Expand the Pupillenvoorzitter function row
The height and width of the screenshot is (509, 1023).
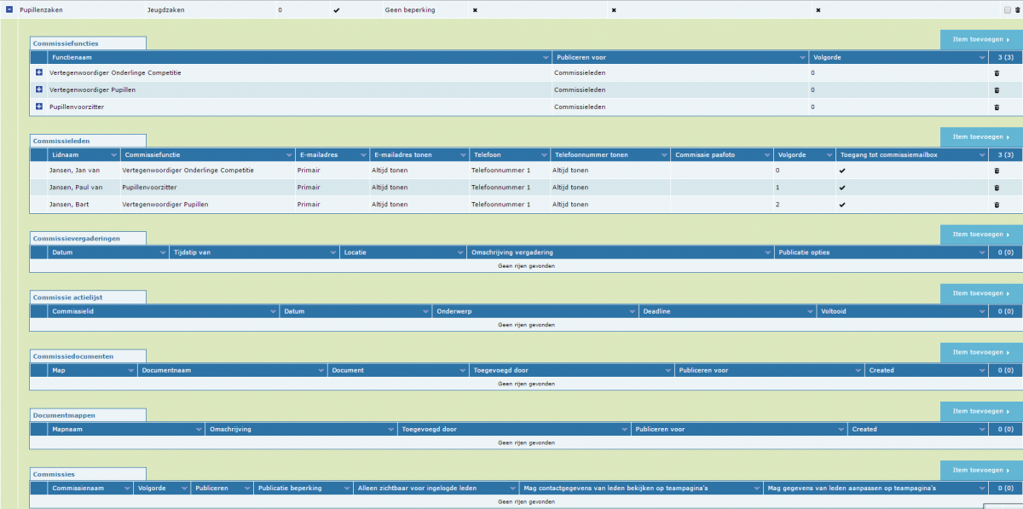[x=39, y=107]
